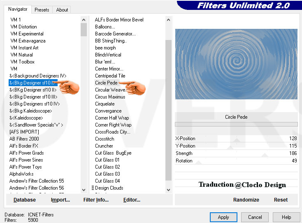The height and width of the screenshot is (223, 302).
Task: Select &<BKg Designer sf10 II> category
Action: pos(33,90)
